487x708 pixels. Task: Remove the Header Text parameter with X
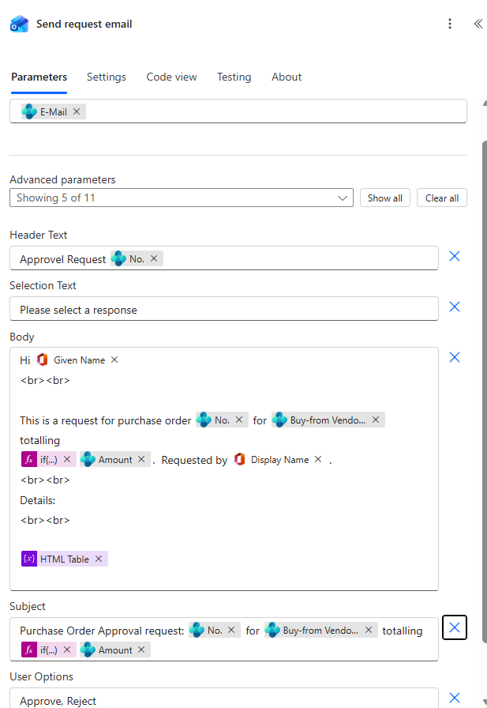click(455, 256)
